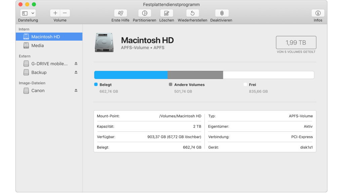Viewport: 344px width, 193px height.
Task: Select Macintosh HD in sidebar
Action: [49, 37]
